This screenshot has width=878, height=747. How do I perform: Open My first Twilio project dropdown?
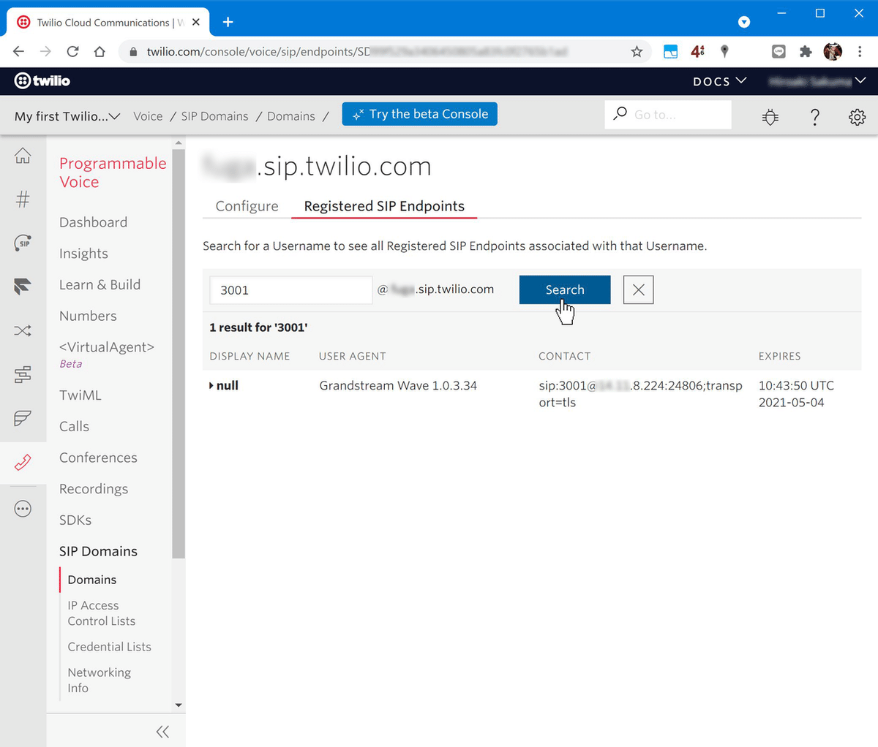[67, 115]
